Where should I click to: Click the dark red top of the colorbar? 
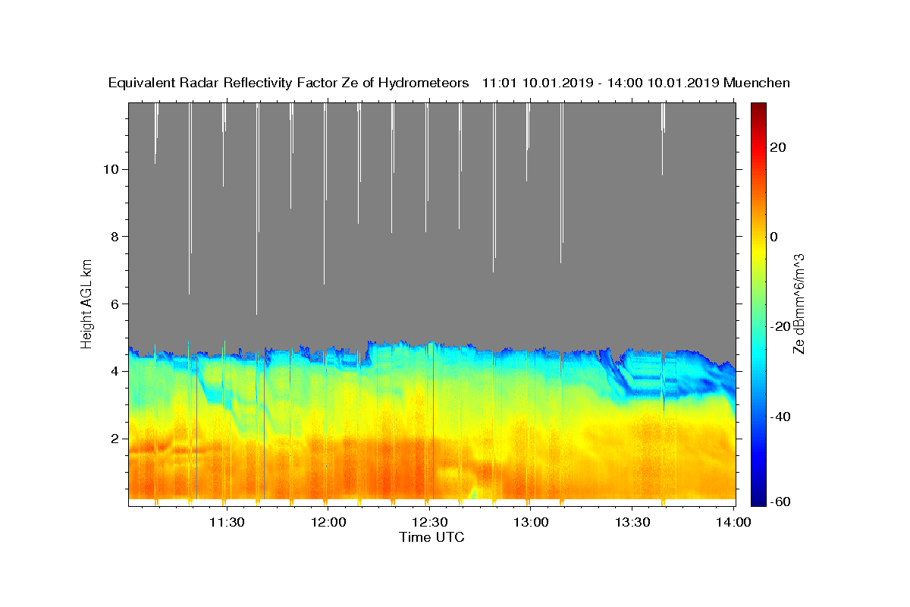click(758, 108)
